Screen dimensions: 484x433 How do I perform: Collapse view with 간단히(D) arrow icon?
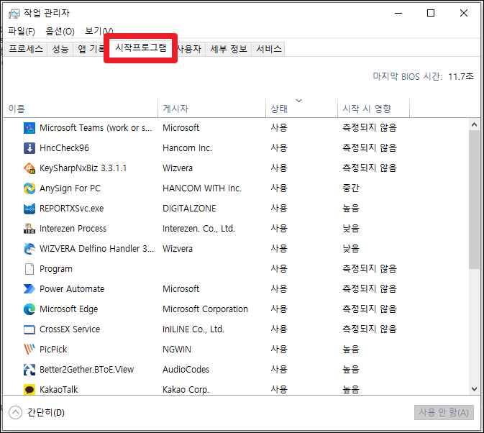click(15, 413)
